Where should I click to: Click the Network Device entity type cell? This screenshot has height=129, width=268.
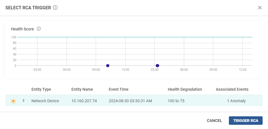[45, 101]
